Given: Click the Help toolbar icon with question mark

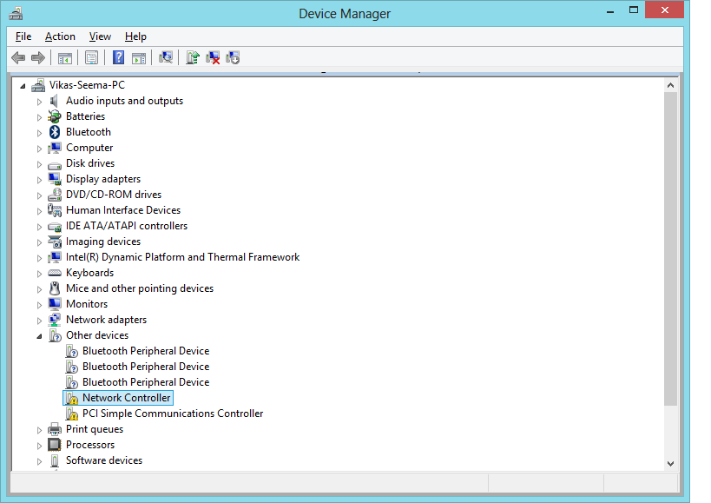Looking at the screenshot, I should coord(118,57).
